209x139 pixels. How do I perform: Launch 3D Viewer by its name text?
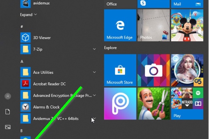[x=42, y=38]
